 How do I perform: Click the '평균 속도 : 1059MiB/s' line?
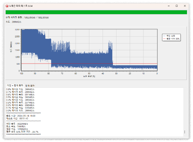pos(17,129)
